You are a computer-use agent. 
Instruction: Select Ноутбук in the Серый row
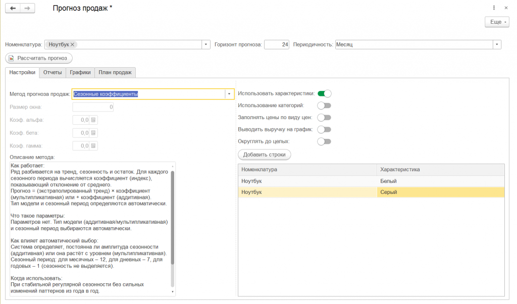click(x=307, y=192)
